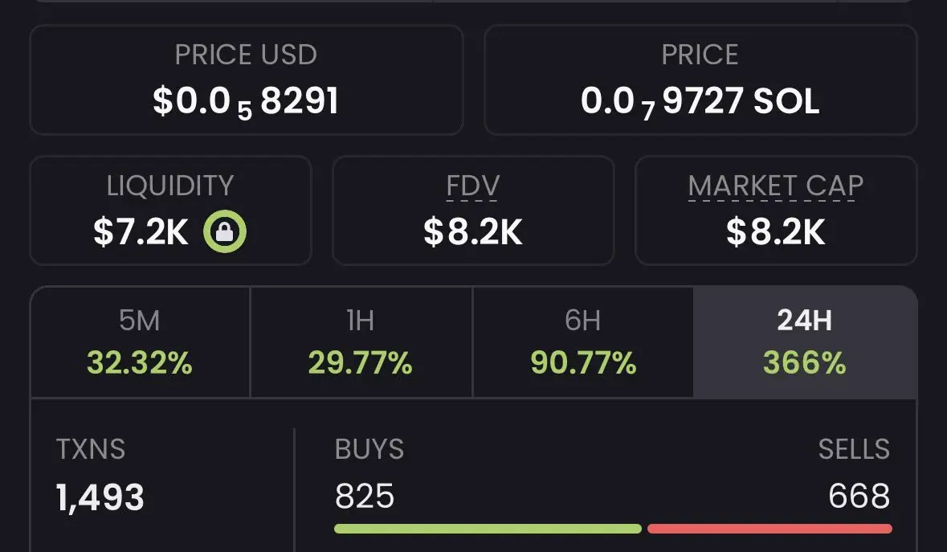
Task: Click the PRICE USD value $0.0₅8291
Action: point(246,102)
